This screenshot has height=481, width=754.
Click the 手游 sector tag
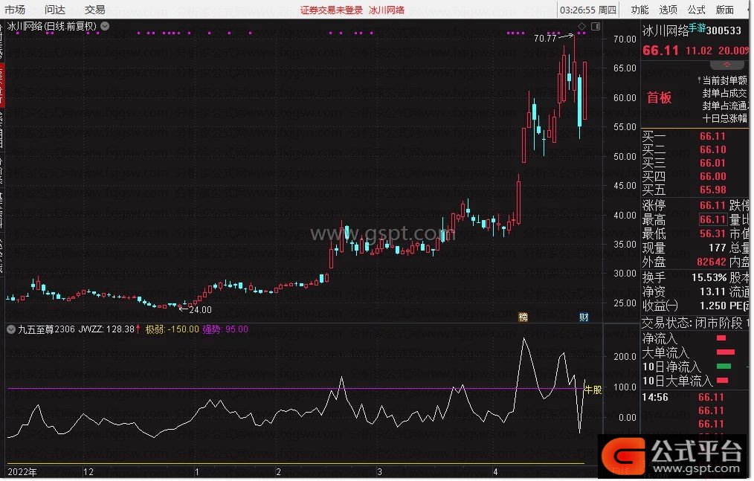coord(697,28)
